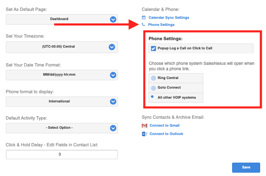Click the Outlook icon

(144, 134)
